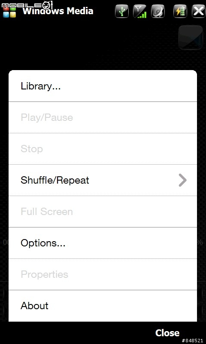Click the Mobile01 watermark logo
The width and height of the screenshot is (206, 344).
27,5
